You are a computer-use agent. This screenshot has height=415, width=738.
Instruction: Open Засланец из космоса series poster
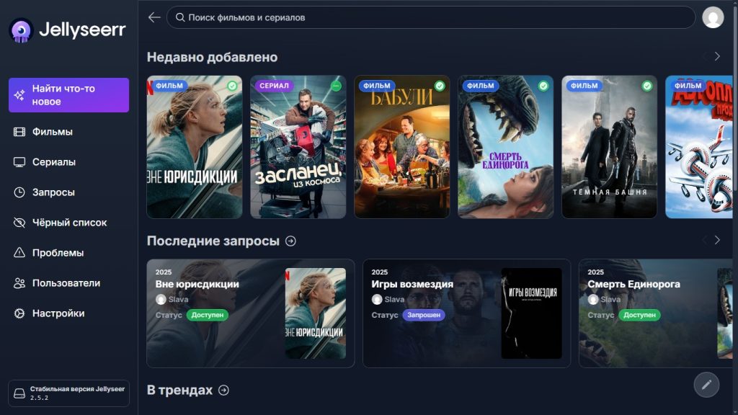tap(298, 147)
